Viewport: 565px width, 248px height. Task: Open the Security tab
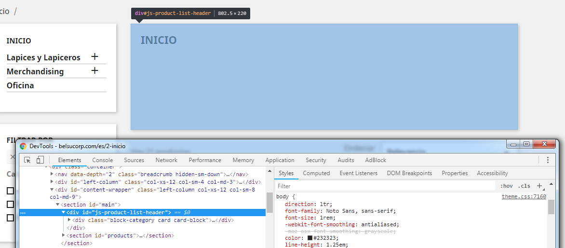click(x=316, y=160)
